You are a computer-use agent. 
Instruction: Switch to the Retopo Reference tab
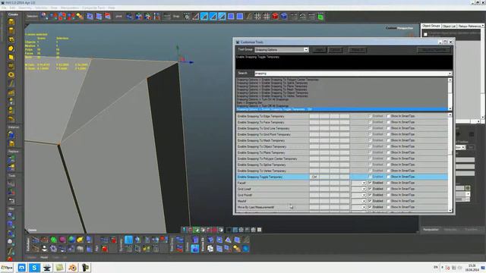[470, 27]
